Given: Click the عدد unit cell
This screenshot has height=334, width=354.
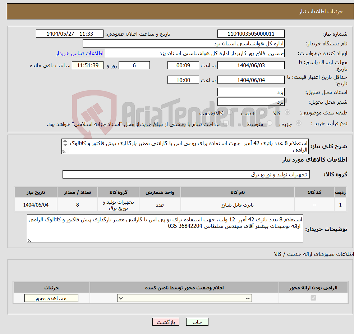Looking at the screenshot, I should (x=160, y=205).
